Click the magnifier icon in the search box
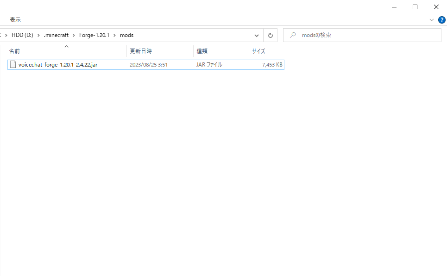The height and width of the screenshot is (276, 447). point(293,35)
